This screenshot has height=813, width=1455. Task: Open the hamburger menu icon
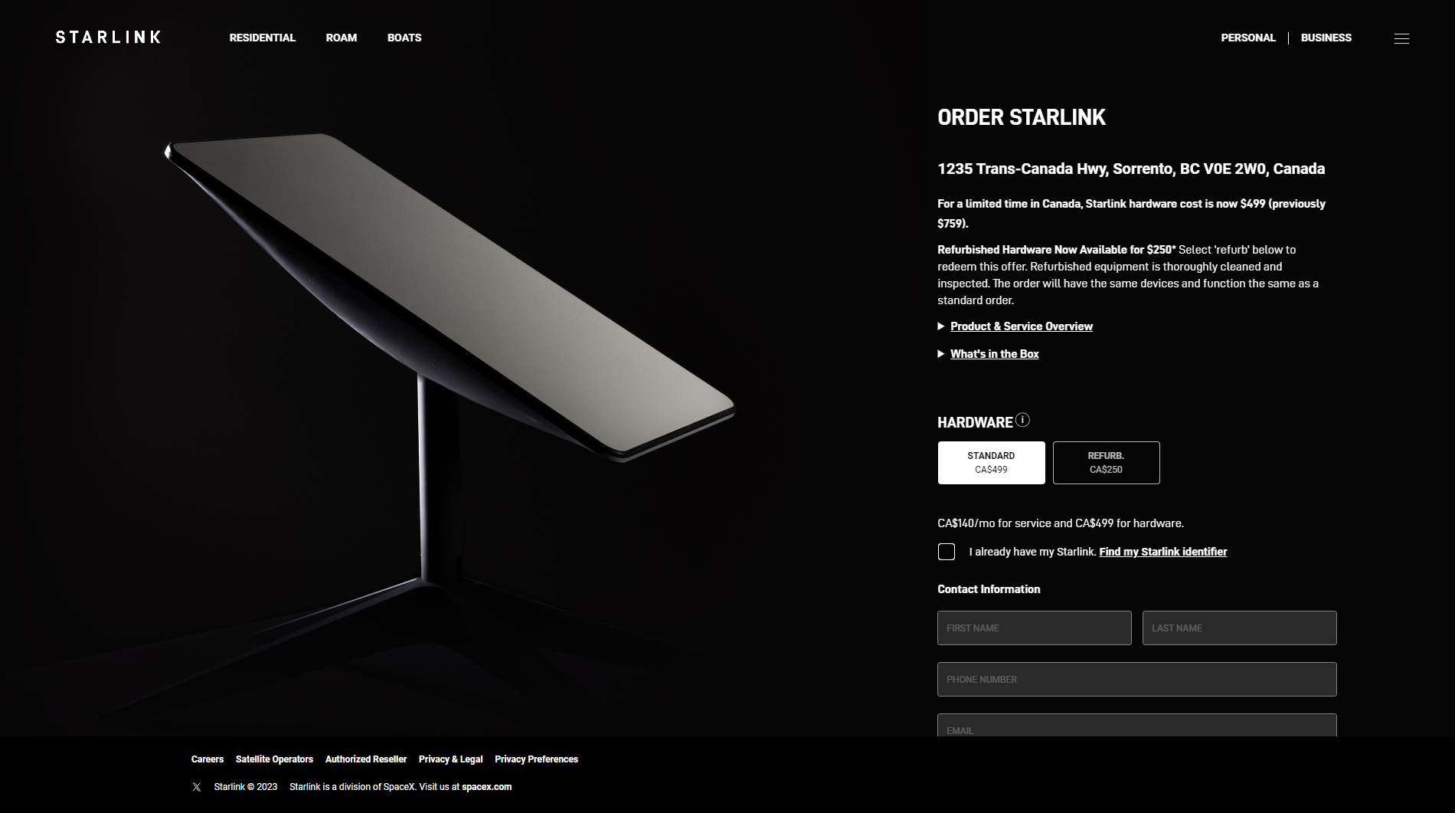click(1401, 38)
